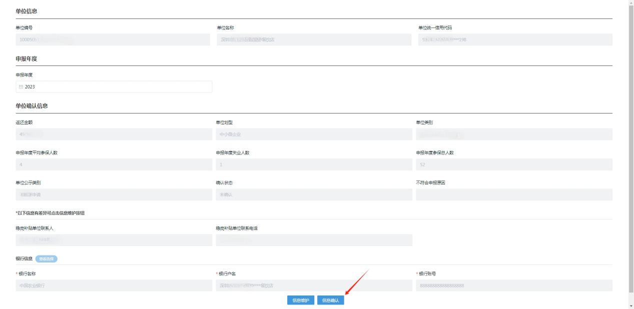Select the 单位划型 field showing 中小微企业

(x=314, y=134)
